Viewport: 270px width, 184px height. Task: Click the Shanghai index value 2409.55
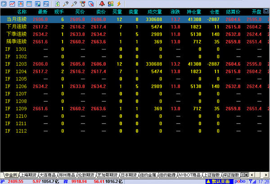(15, 182)
